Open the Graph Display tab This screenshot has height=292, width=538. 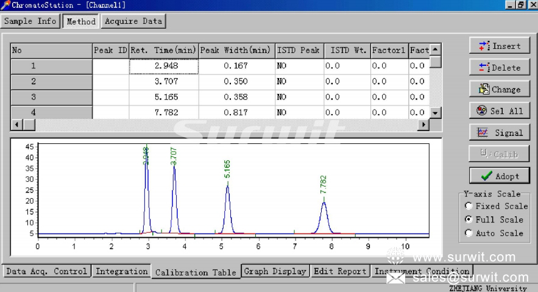tap(275, 271)
